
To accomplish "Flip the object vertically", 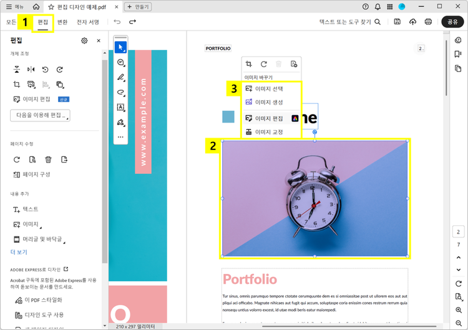I will (x=17, y=69).
